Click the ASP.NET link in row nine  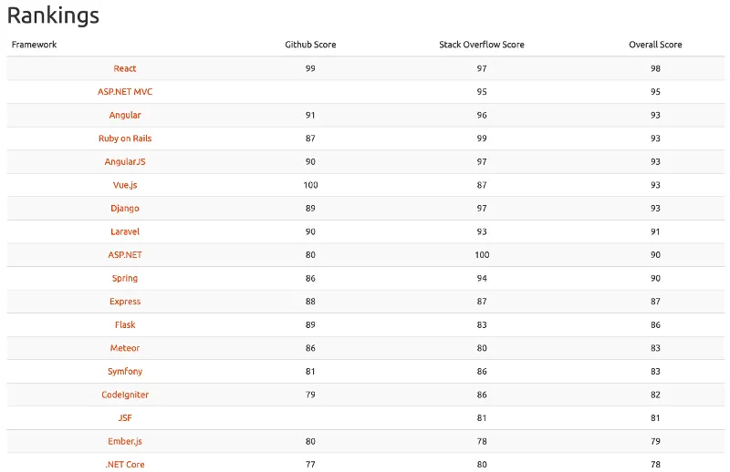tap(125, 254)
